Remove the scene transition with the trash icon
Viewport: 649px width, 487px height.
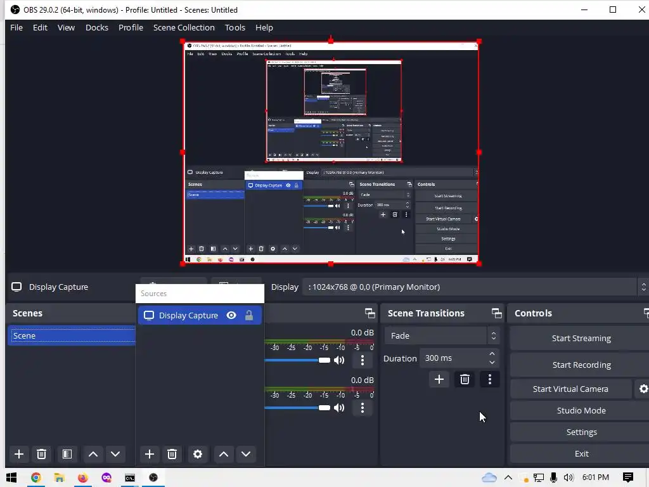coord(465,379)
